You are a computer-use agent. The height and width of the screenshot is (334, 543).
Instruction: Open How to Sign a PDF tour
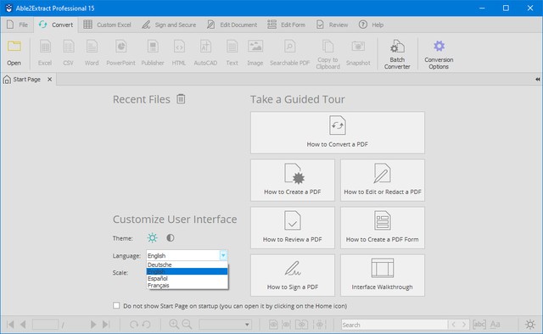(293, 276)
